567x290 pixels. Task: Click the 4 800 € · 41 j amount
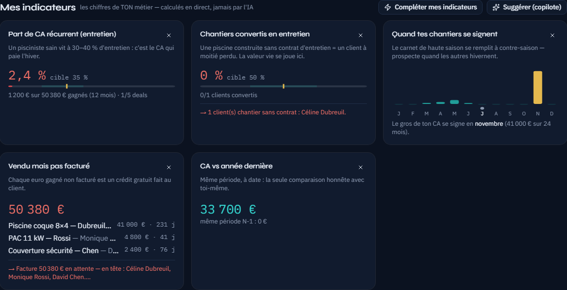[150, 237]
